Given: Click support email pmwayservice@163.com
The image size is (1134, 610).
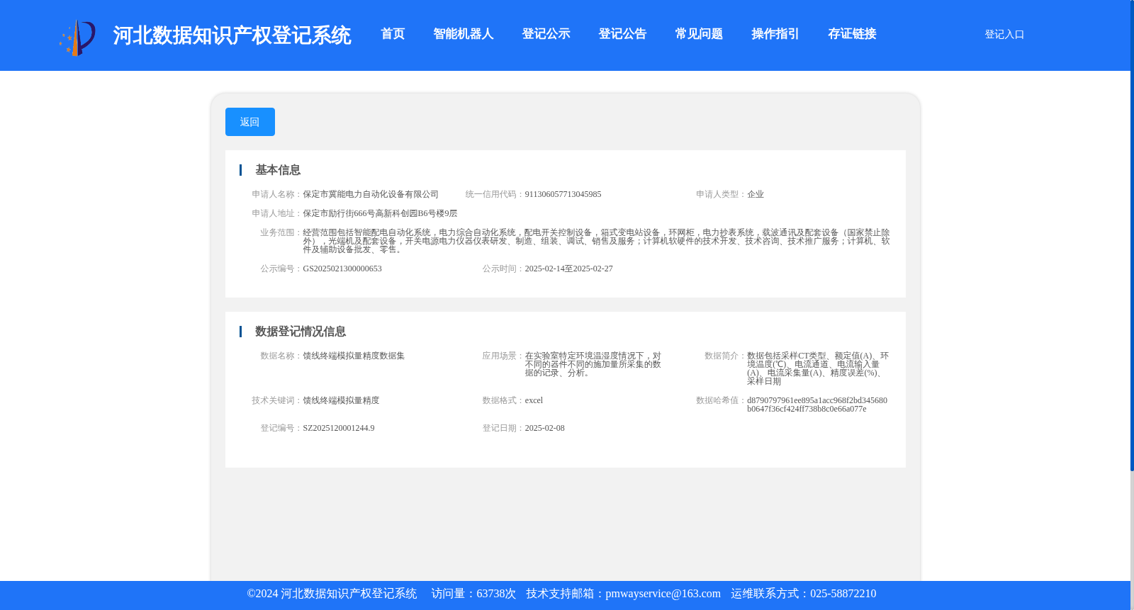Looking at the screenshot, I should click(663, 594).
